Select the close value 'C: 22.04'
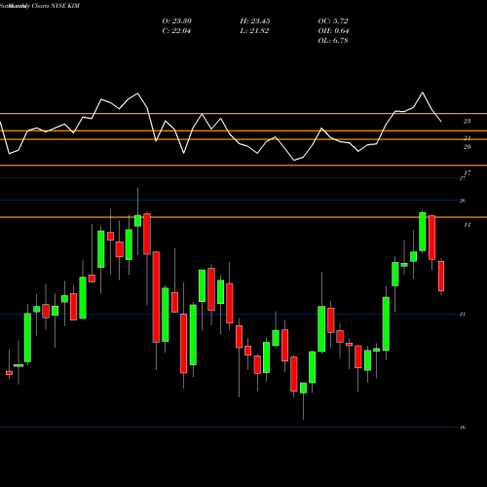487x487 pixels. coord(176,31)
